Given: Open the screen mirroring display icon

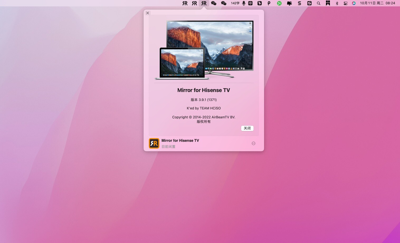Looking at the screenshot, I should [x=289, y=3].
